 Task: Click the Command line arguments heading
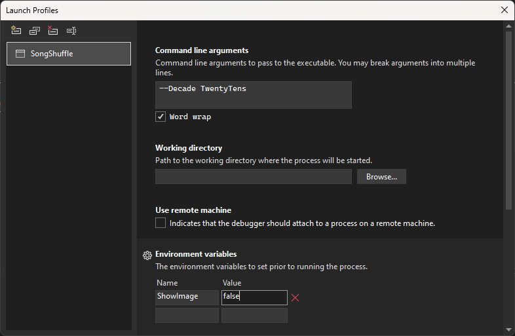pos(202,50)
